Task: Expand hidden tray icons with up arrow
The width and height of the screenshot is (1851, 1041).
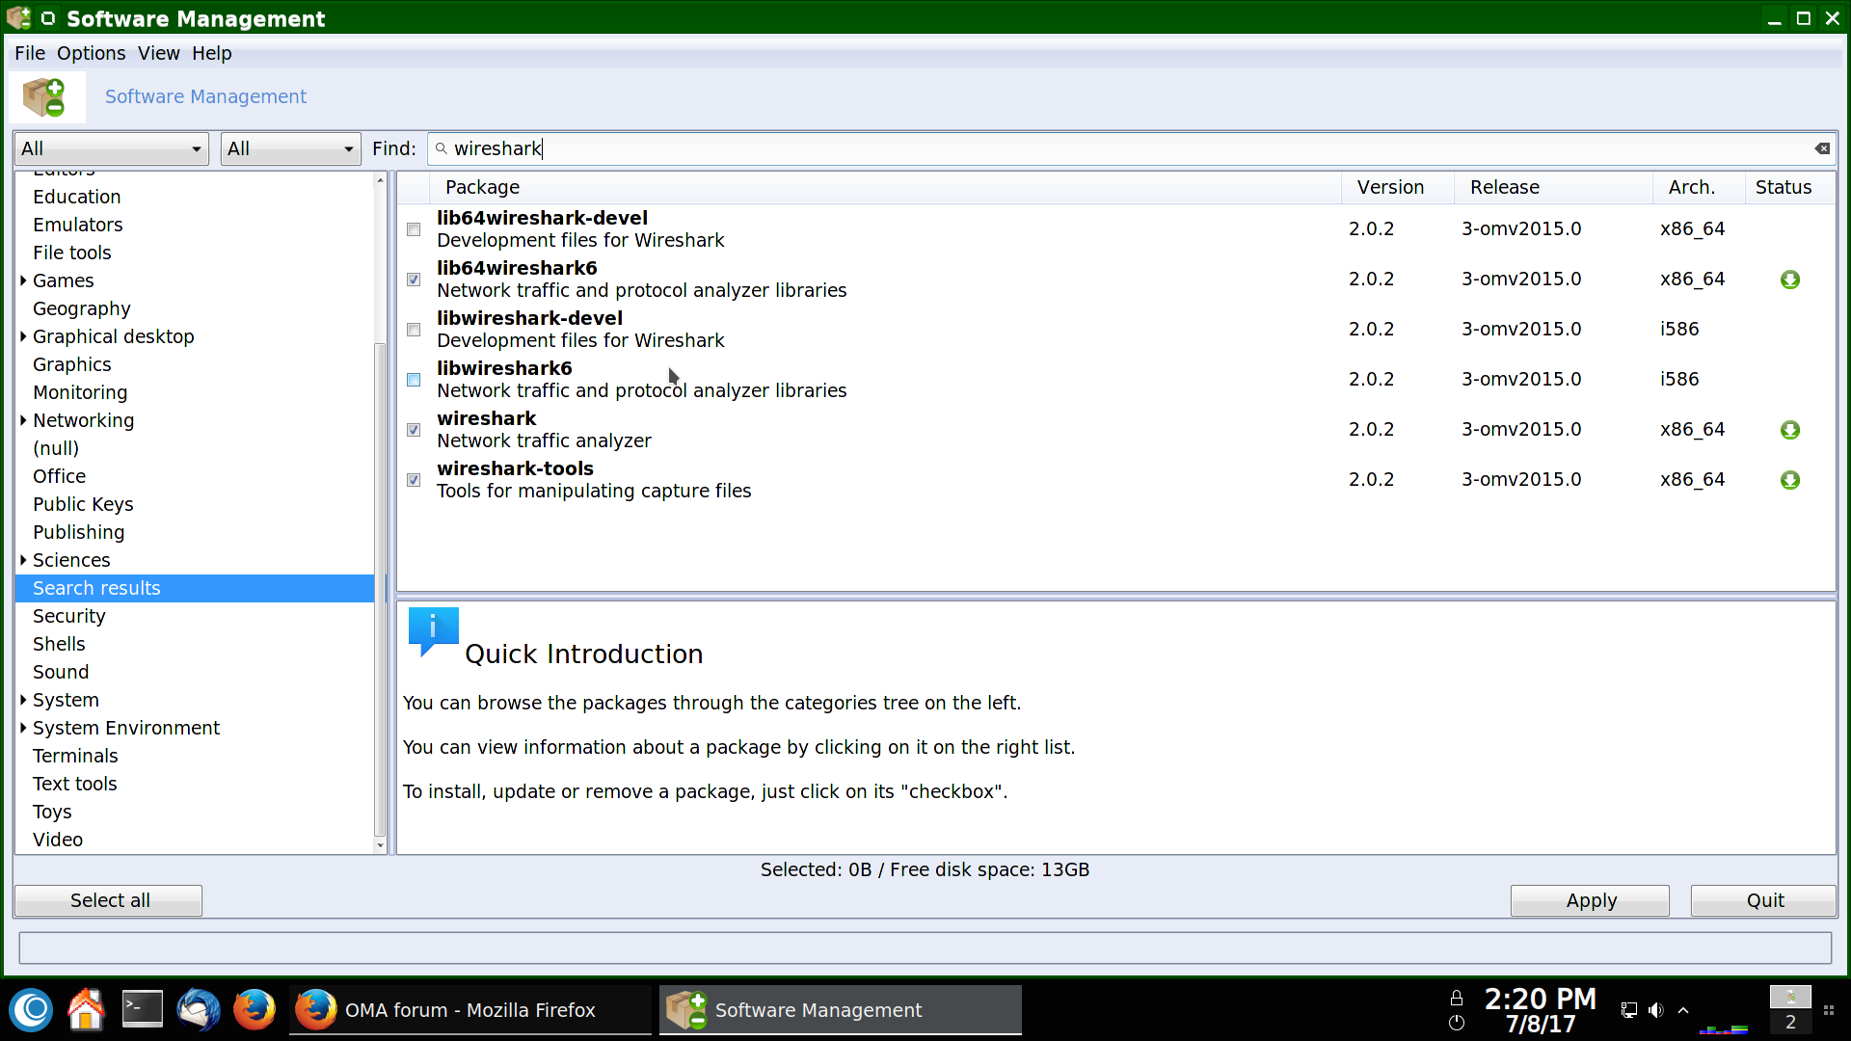Action: pyautogui.click(x=1683, y=1010)
